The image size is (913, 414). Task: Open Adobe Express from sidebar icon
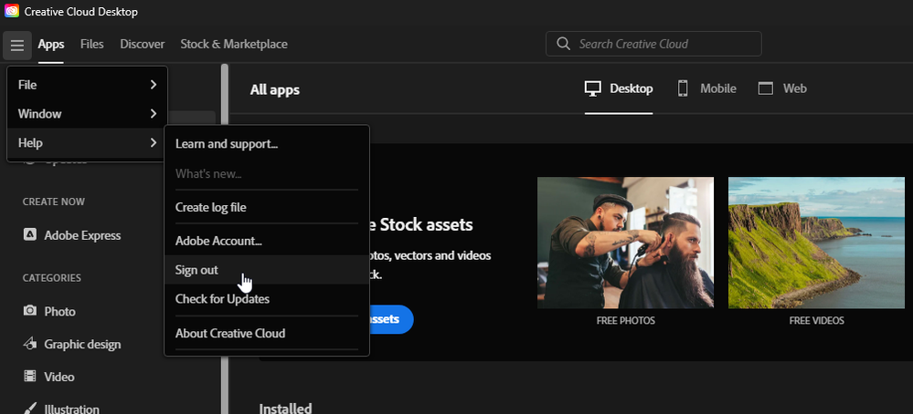click(x=29, y=234)
